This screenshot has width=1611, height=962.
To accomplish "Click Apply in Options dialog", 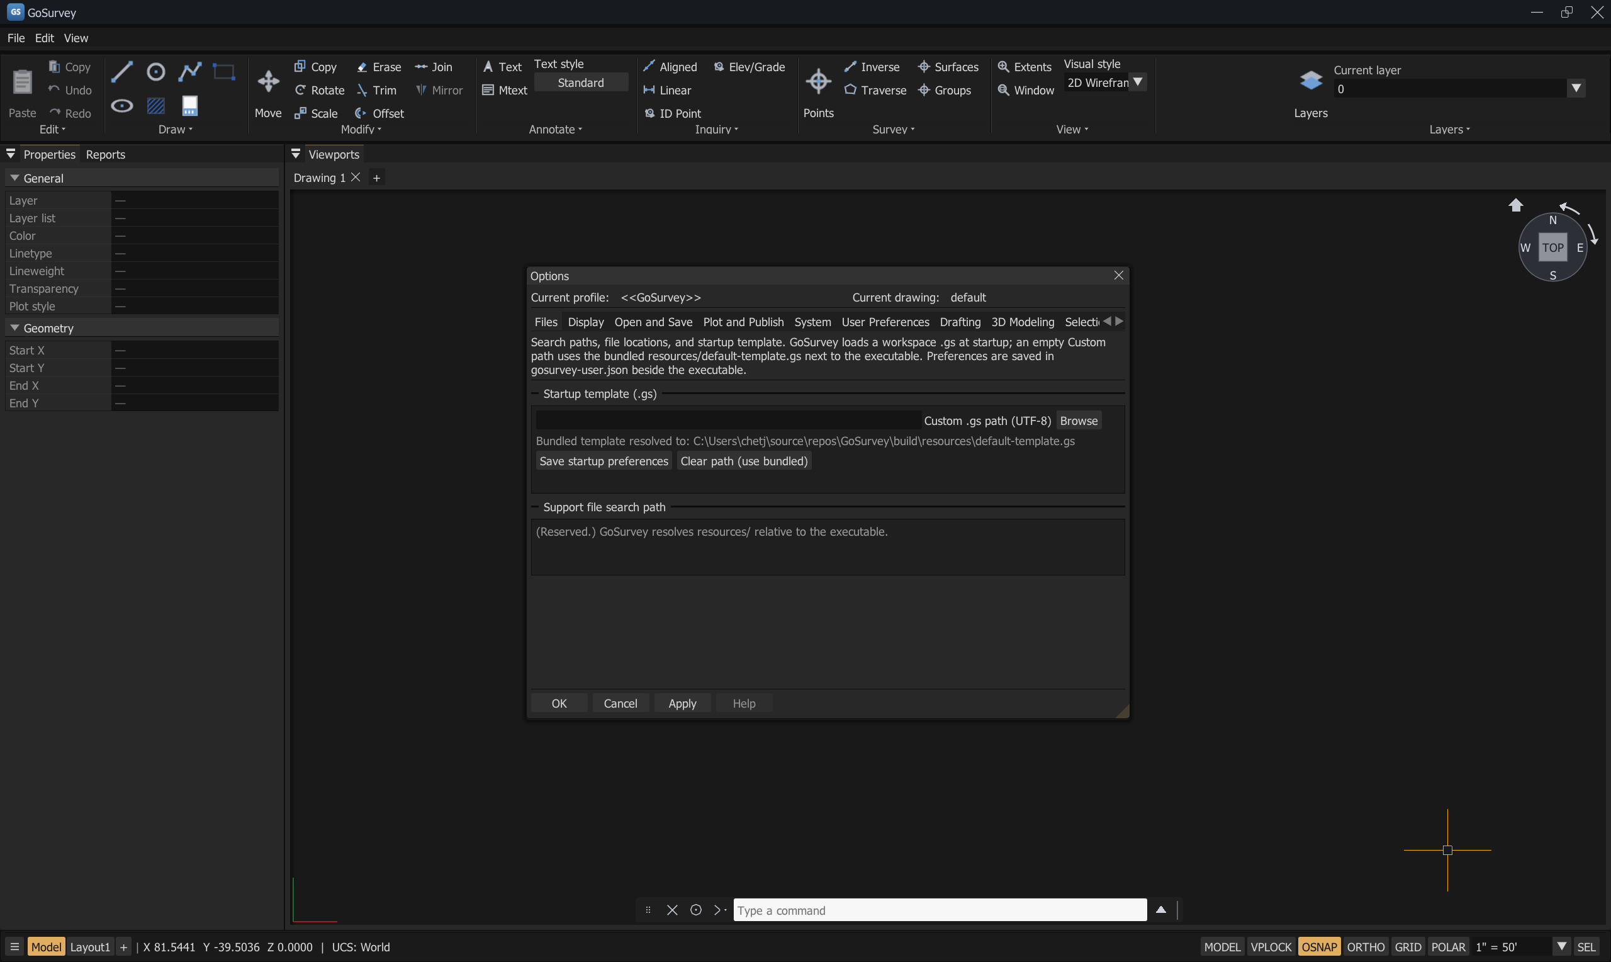I will pyautogui.click(x=682, y=703).
